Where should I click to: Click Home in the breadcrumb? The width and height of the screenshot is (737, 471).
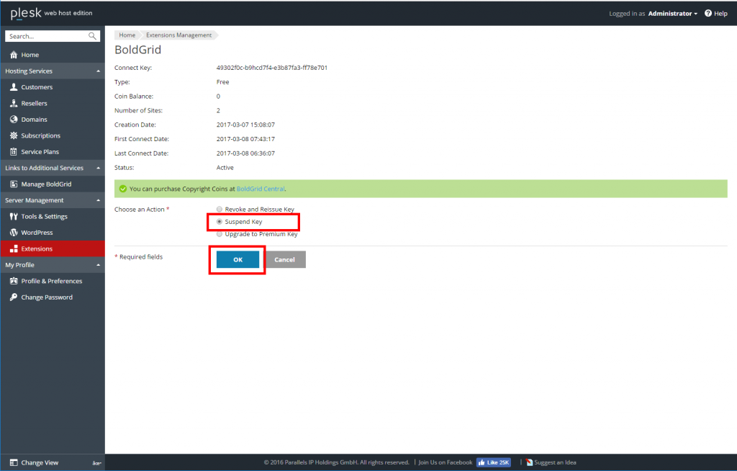click(x=127, y=35)
